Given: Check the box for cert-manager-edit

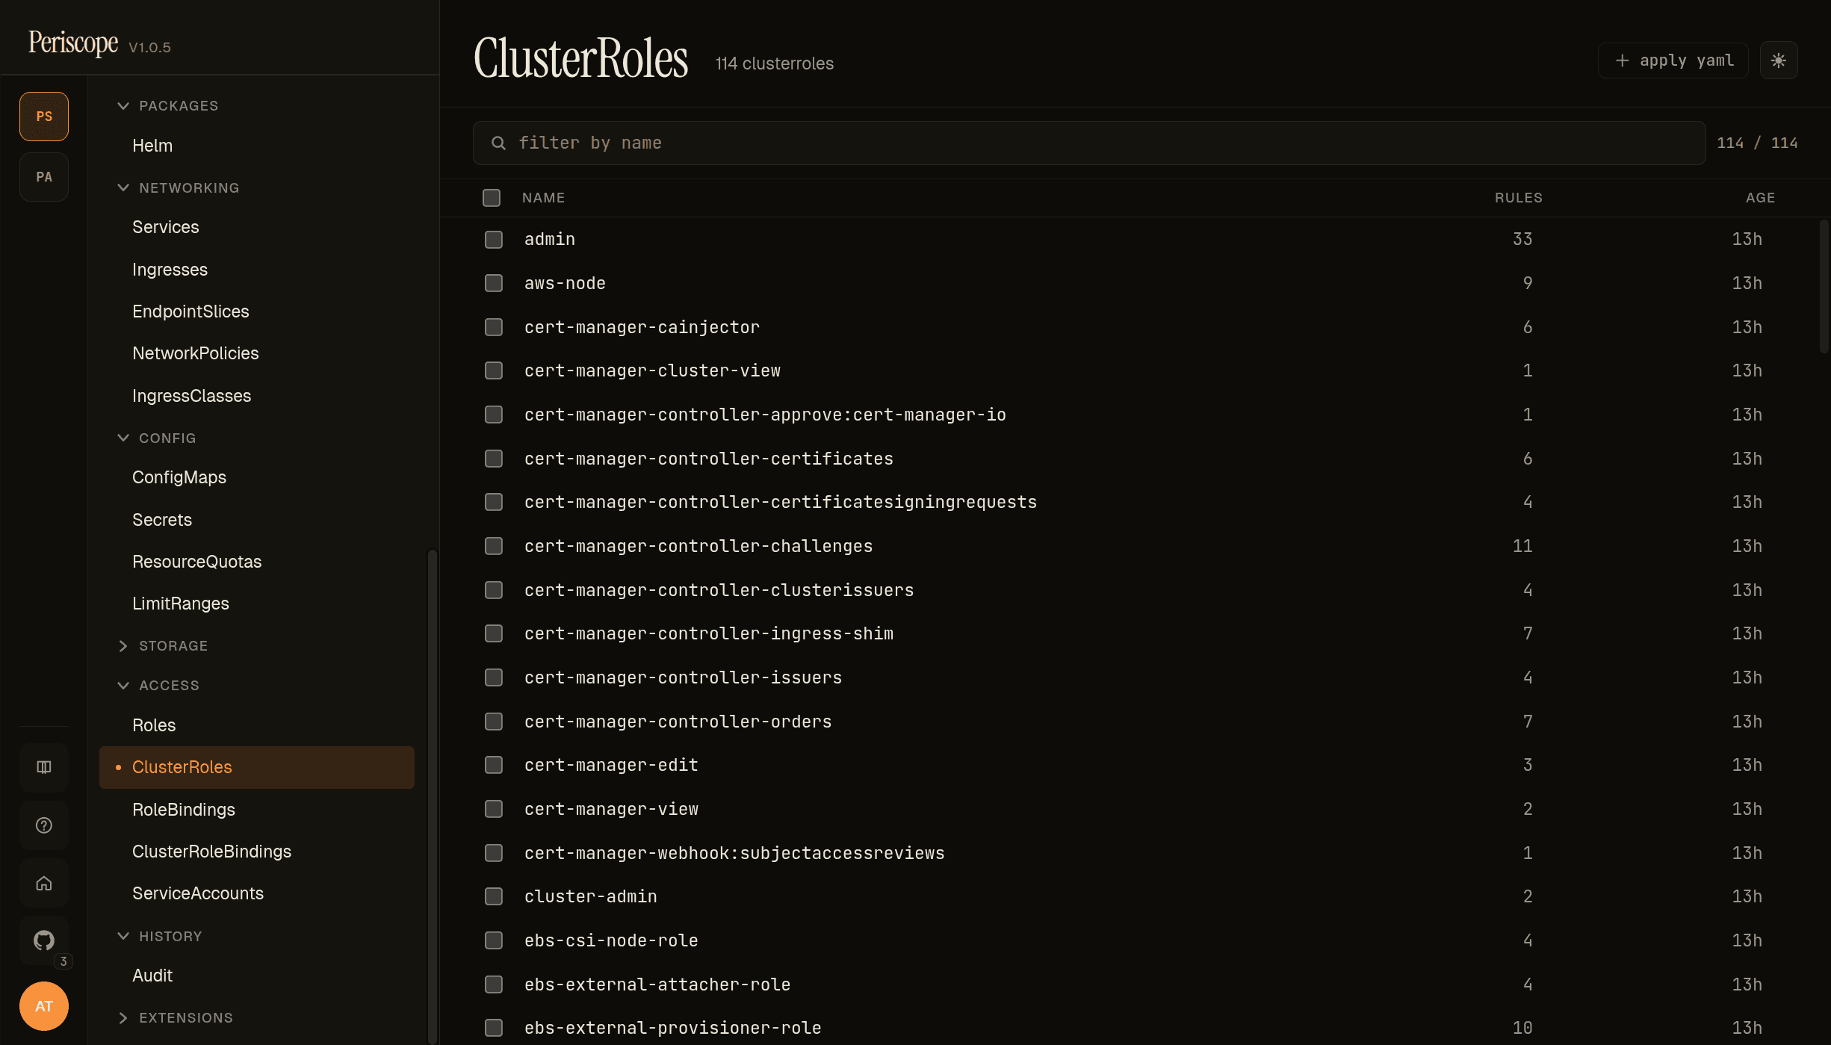Looking at the screenshot, I should pos(494,765).
